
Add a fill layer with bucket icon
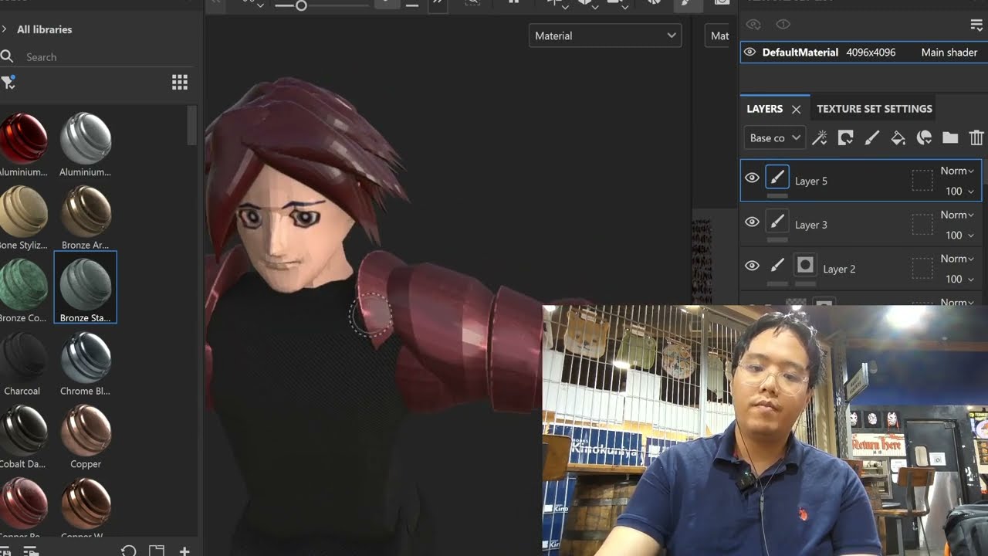(x=898, y=138)
